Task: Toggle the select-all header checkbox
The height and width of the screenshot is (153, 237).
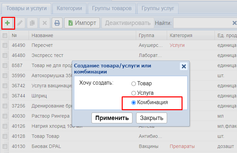Action: point(5,35)
